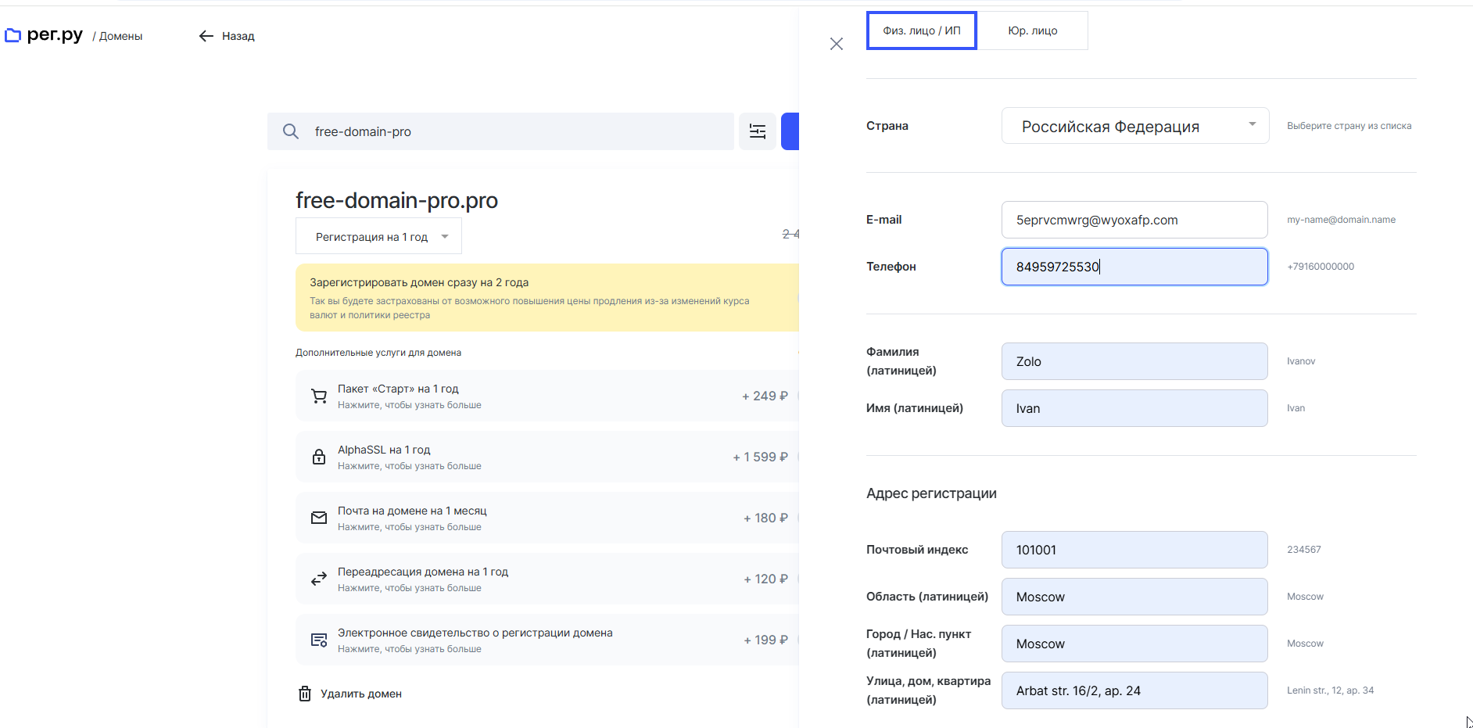Click the reg.ru folder logo icon
Image resolution: width=1473 pixels, height=728 pixels.
pyautogui.click(x=13, y=35)
